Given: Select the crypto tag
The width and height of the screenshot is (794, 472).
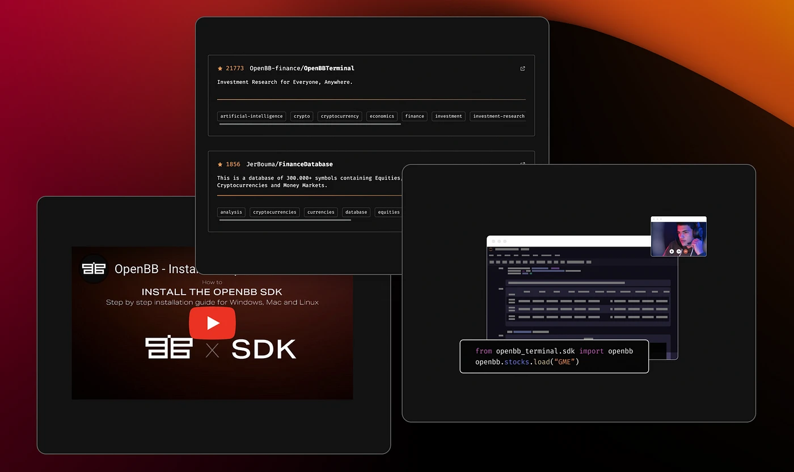Looking at the screenshot, I should [x=302, y=116].
